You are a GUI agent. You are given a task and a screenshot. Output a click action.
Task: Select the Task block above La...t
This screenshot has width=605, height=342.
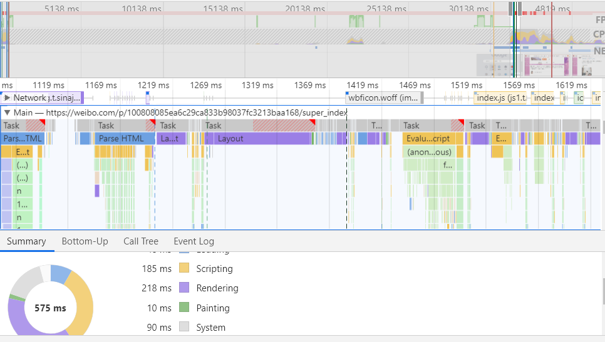(172, 126)
